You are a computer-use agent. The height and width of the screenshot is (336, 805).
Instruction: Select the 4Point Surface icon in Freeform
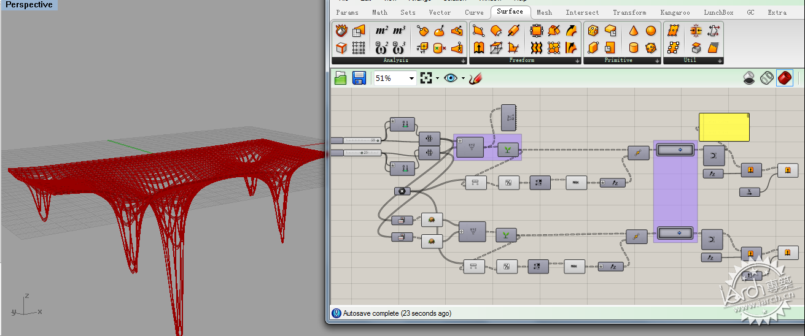pyautogui.click(x=479, y=31)
